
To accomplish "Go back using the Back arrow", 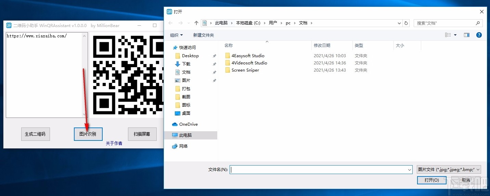I will tap(171, 23).
